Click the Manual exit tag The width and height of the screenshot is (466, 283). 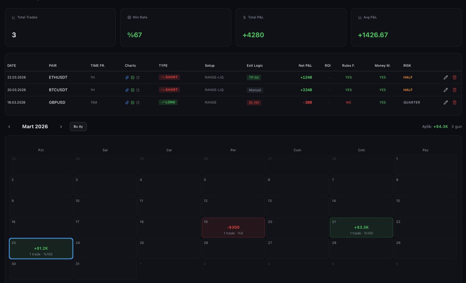click(x=255, y=90)
